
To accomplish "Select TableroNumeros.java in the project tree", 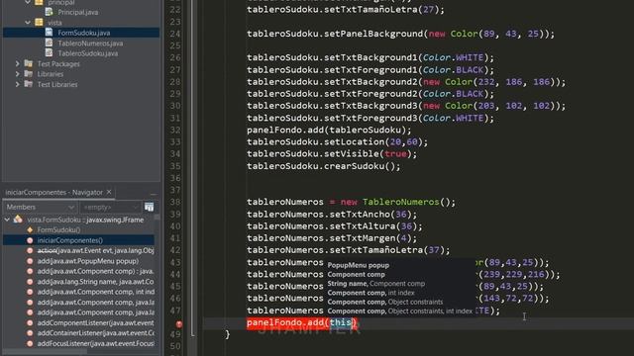I will 90,44.
